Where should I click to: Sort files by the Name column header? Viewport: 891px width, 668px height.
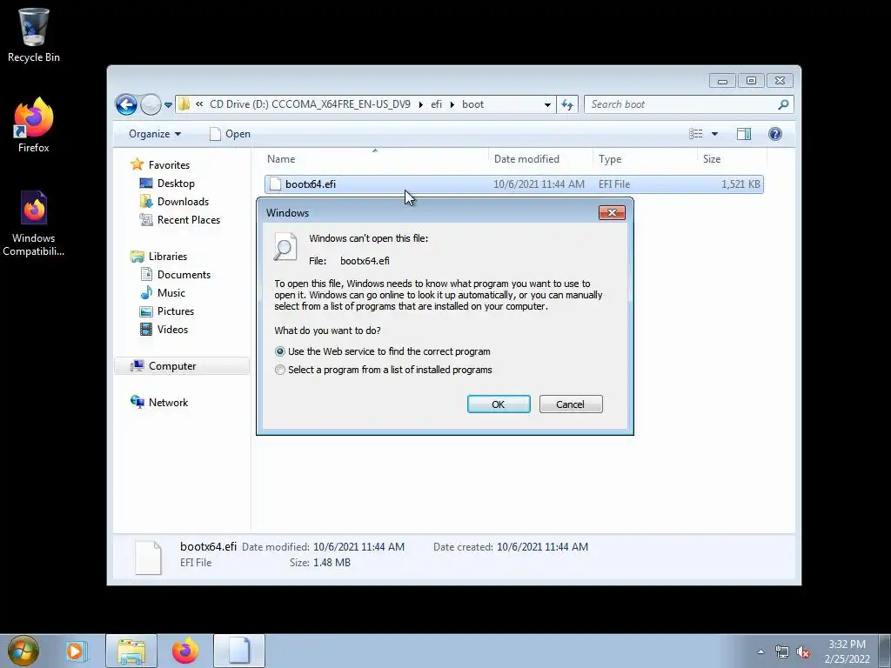pos(375,160)
